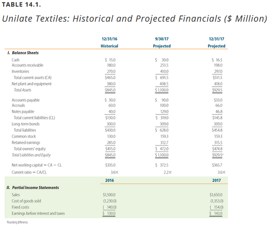
Task: Click the 'Net plant and equipment' label
Action: pos(31,84)
